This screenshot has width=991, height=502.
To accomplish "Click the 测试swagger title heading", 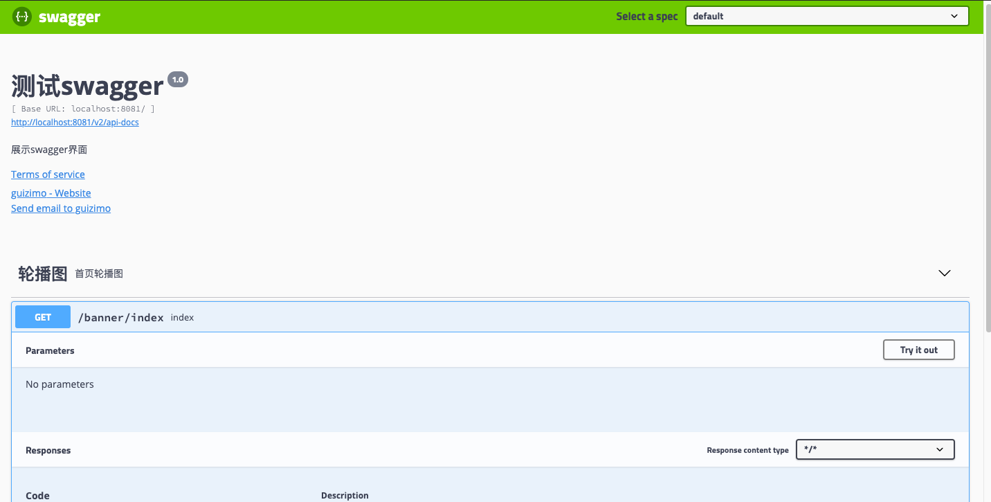I will (x=87, y=86).
